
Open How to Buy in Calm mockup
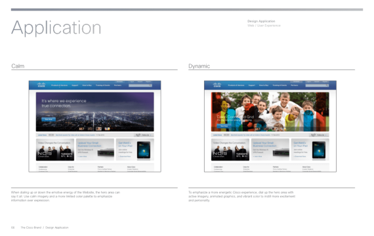click(87, 85)
